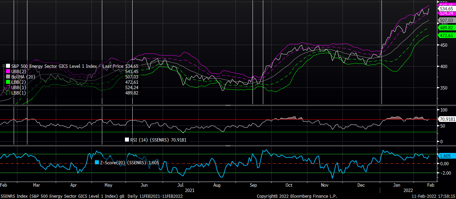This screenshot has width=456, height=199.
Task: Click the Sep label on time axis
Action: coord(253,185)
